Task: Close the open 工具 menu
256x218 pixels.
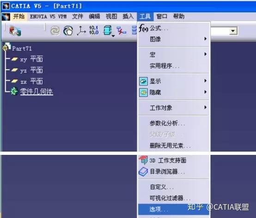Action: point(145,17)
